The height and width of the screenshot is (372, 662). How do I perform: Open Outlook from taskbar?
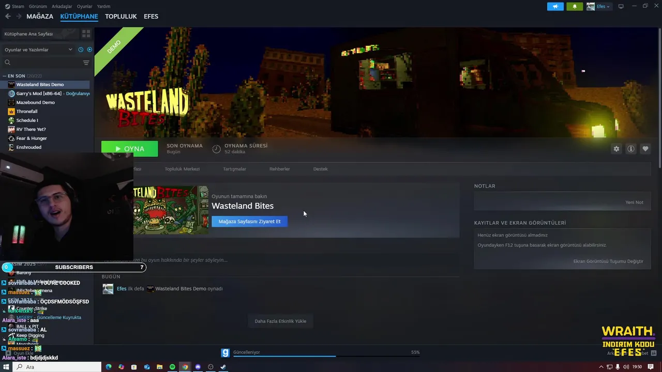pos(147,367)
